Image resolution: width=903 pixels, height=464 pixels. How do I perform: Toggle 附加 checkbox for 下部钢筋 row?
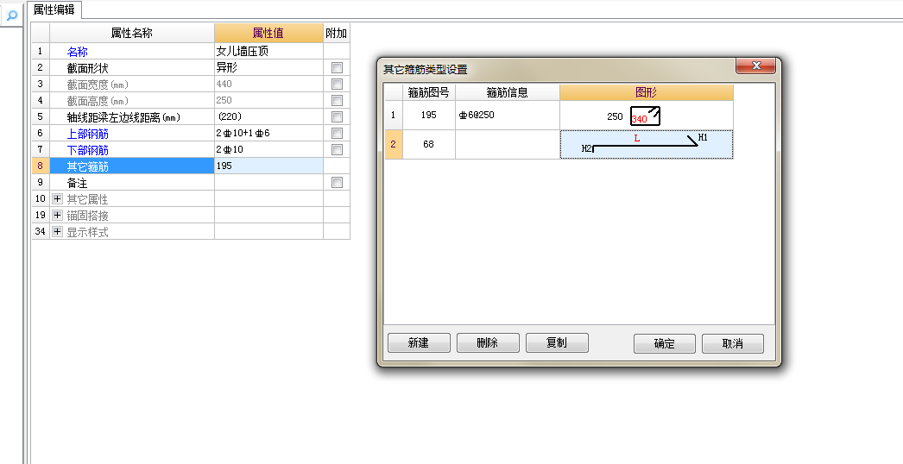pos(337,150)
